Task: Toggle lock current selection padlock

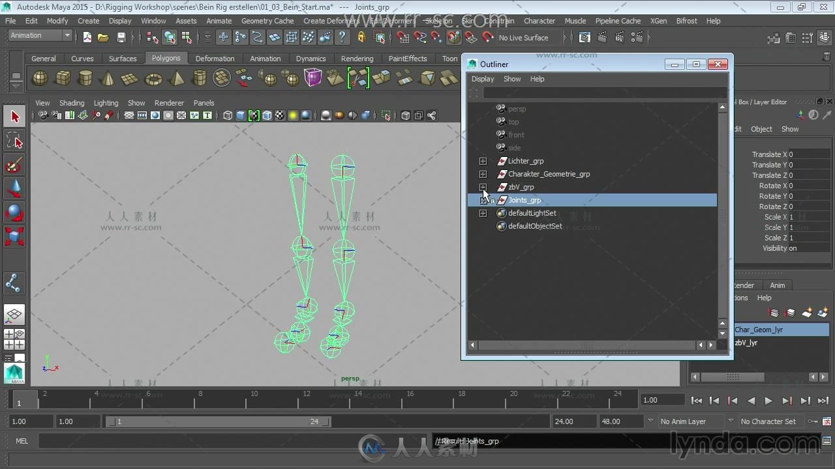Action: (x=362, y=37)
